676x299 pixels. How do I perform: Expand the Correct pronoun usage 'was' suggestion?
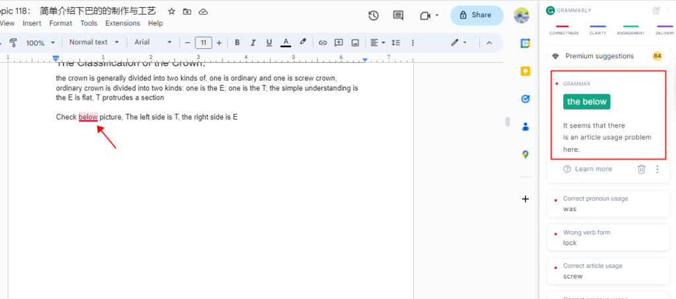tap(608, 204)
